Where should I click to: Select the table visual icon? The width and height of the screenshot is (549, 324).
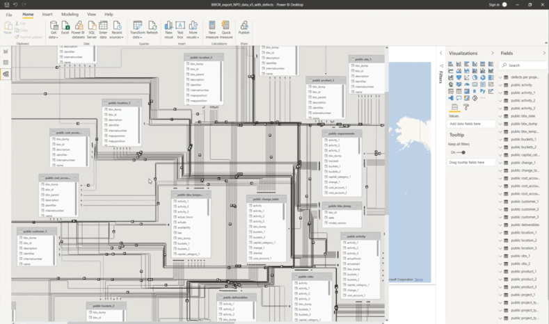point(459,91)
